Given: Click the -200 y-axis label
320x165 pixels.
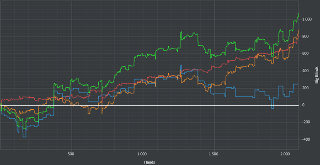Looking at the screenshot, I should click(306, 122).
